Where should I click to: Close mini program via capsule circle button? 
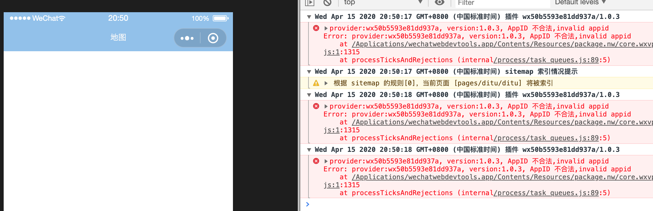click(213, 38)
